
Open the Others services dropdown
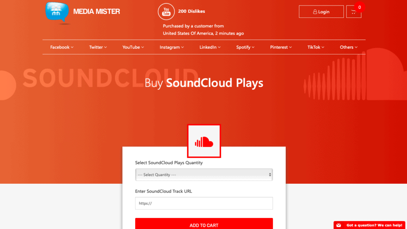349,47
